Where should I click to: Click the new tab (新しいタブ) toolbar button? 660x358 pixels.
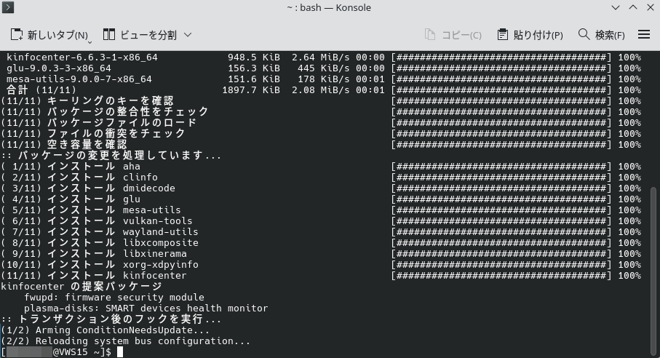(x=48, y=35)
